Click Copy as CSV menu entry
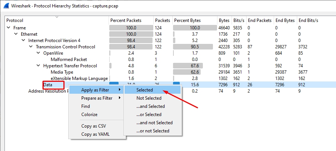336x151 pixels. click(94, 126)
